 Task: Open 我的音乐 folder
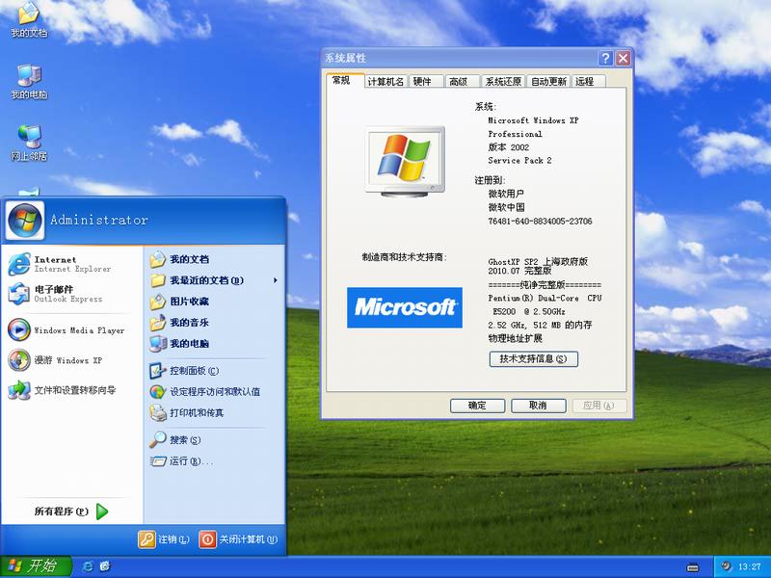[179, 323]
